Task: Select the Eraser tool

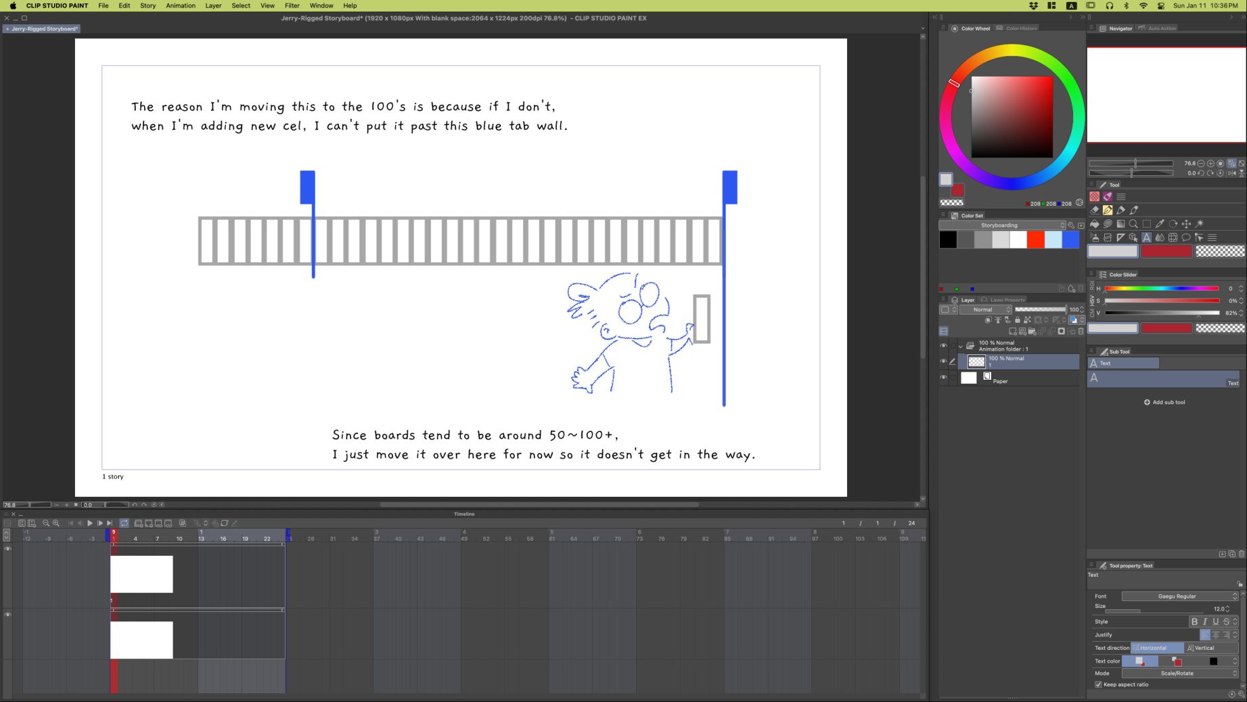Action: click(x=1094, y=211)
